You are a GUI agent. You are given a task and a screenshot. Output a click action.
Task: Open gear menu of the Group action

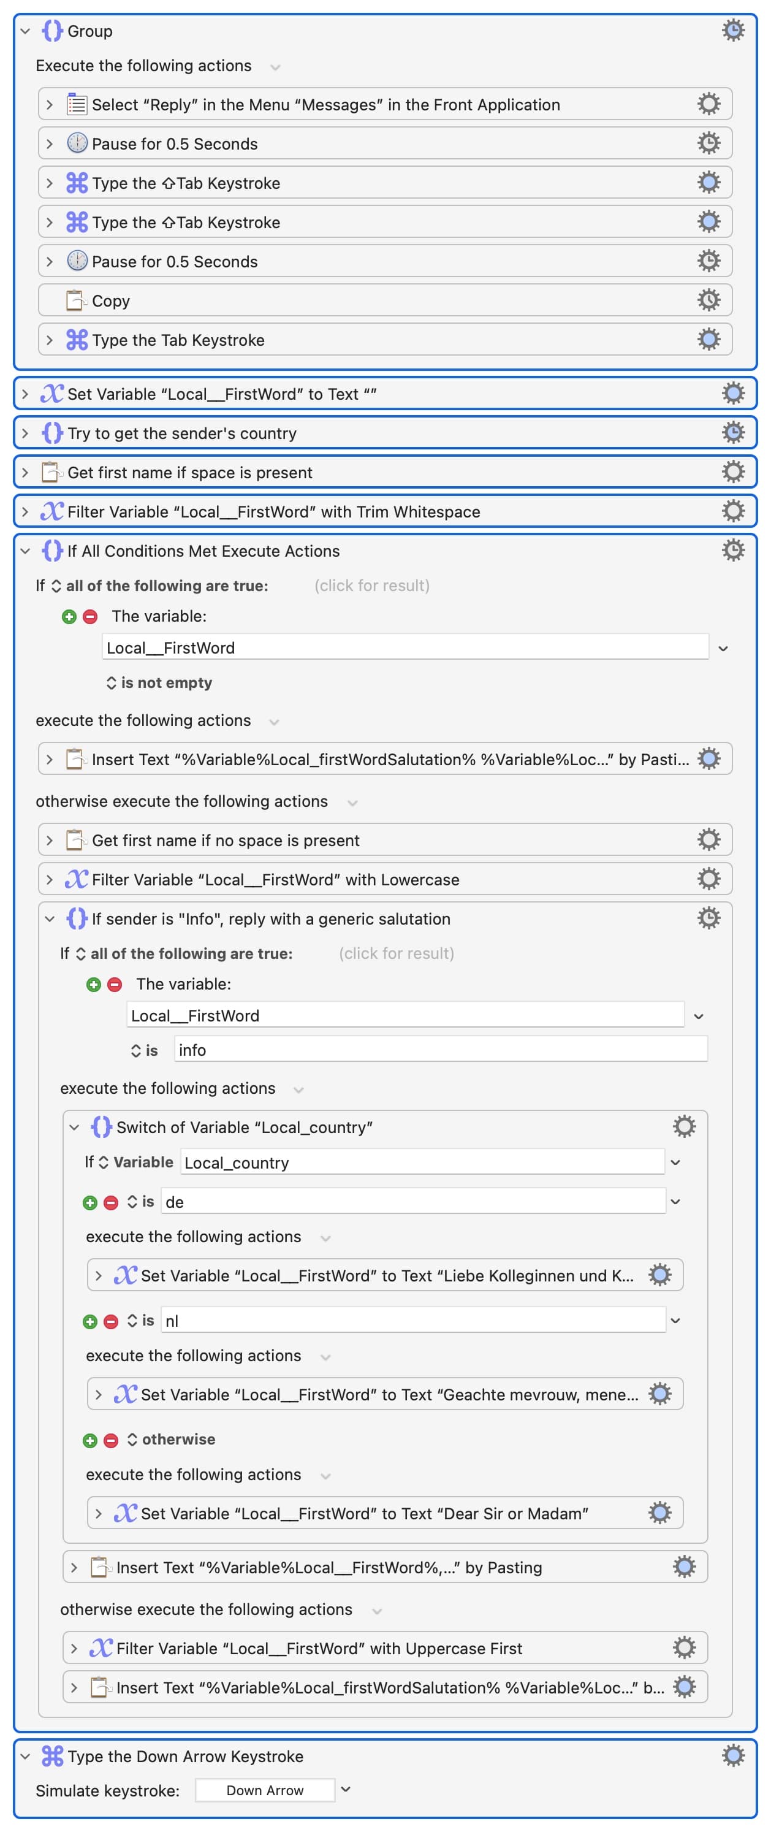coord(732,31)
